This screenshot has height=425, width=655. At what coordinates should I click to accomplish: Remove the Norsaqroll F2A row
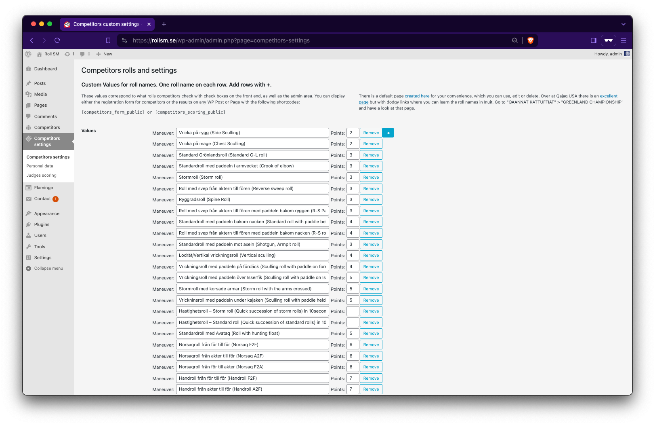pos(371,367)
